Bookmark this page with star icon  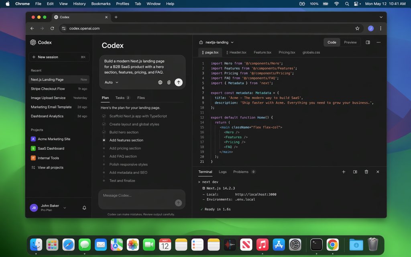(x=357, y=29)
